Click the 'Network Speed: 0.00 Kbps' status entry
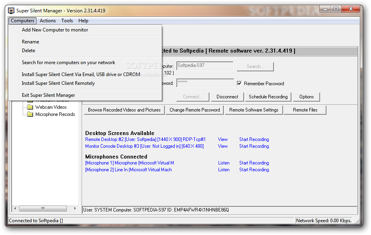 pyautogui.click(x=324, y=221)
